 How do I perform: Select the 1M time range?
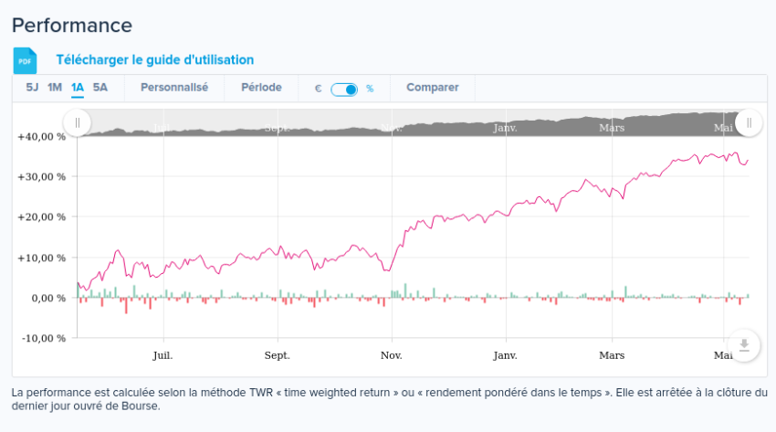click(x=55, y=88)
